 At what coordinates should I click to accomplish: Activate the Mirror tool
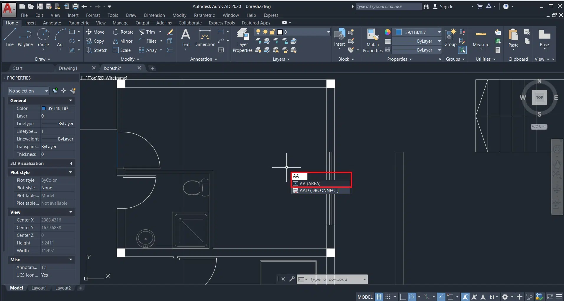(123, 41)
